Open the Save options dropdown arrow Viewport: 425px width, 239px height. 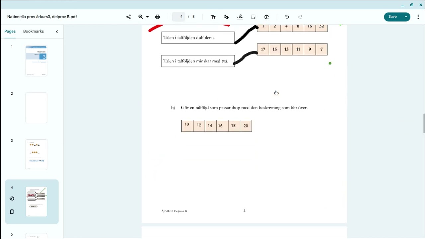(406, 17)
